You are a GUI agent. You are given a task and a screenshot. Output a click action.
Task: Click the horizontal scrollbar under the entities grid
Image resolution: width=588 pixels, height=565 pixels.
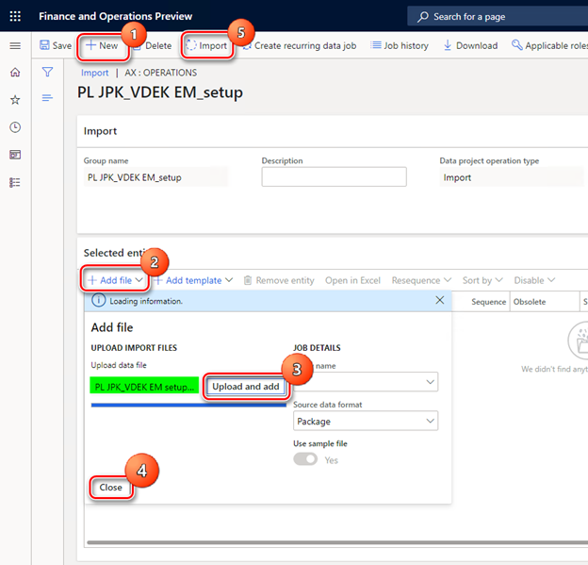pos(336,542)
